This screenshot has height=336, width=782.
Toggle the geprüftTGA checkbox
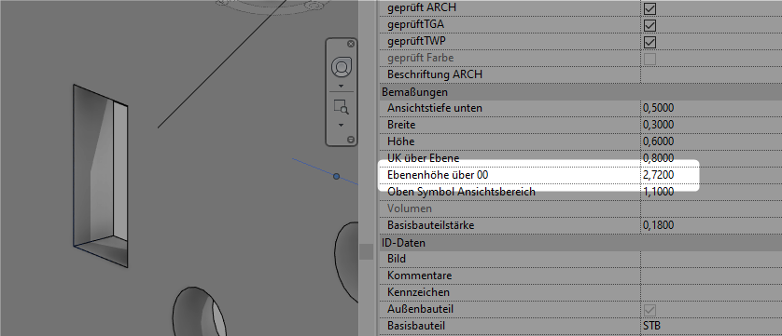(649, 25)
